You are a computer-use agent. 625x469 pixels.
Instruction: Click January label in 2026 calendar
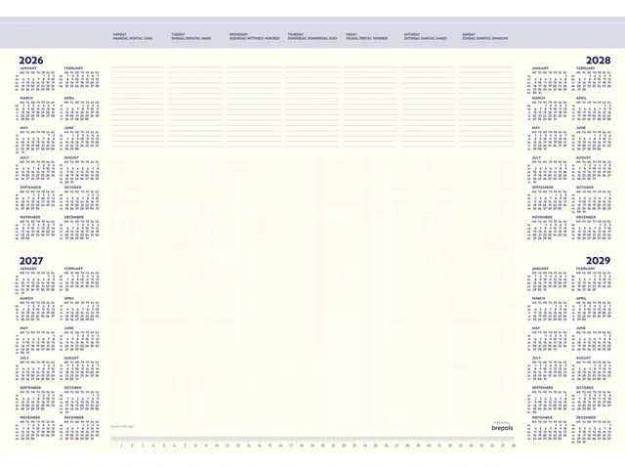[x=28, y=69]
